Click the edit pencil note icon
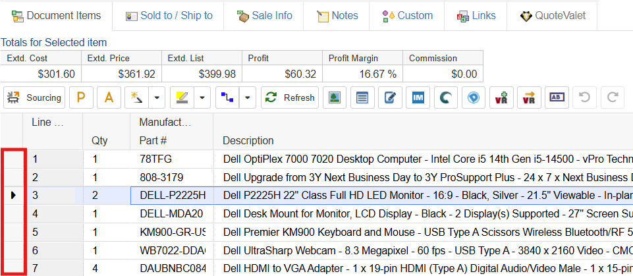The height and width of the screenshot is (276, 633). point(390,98)
